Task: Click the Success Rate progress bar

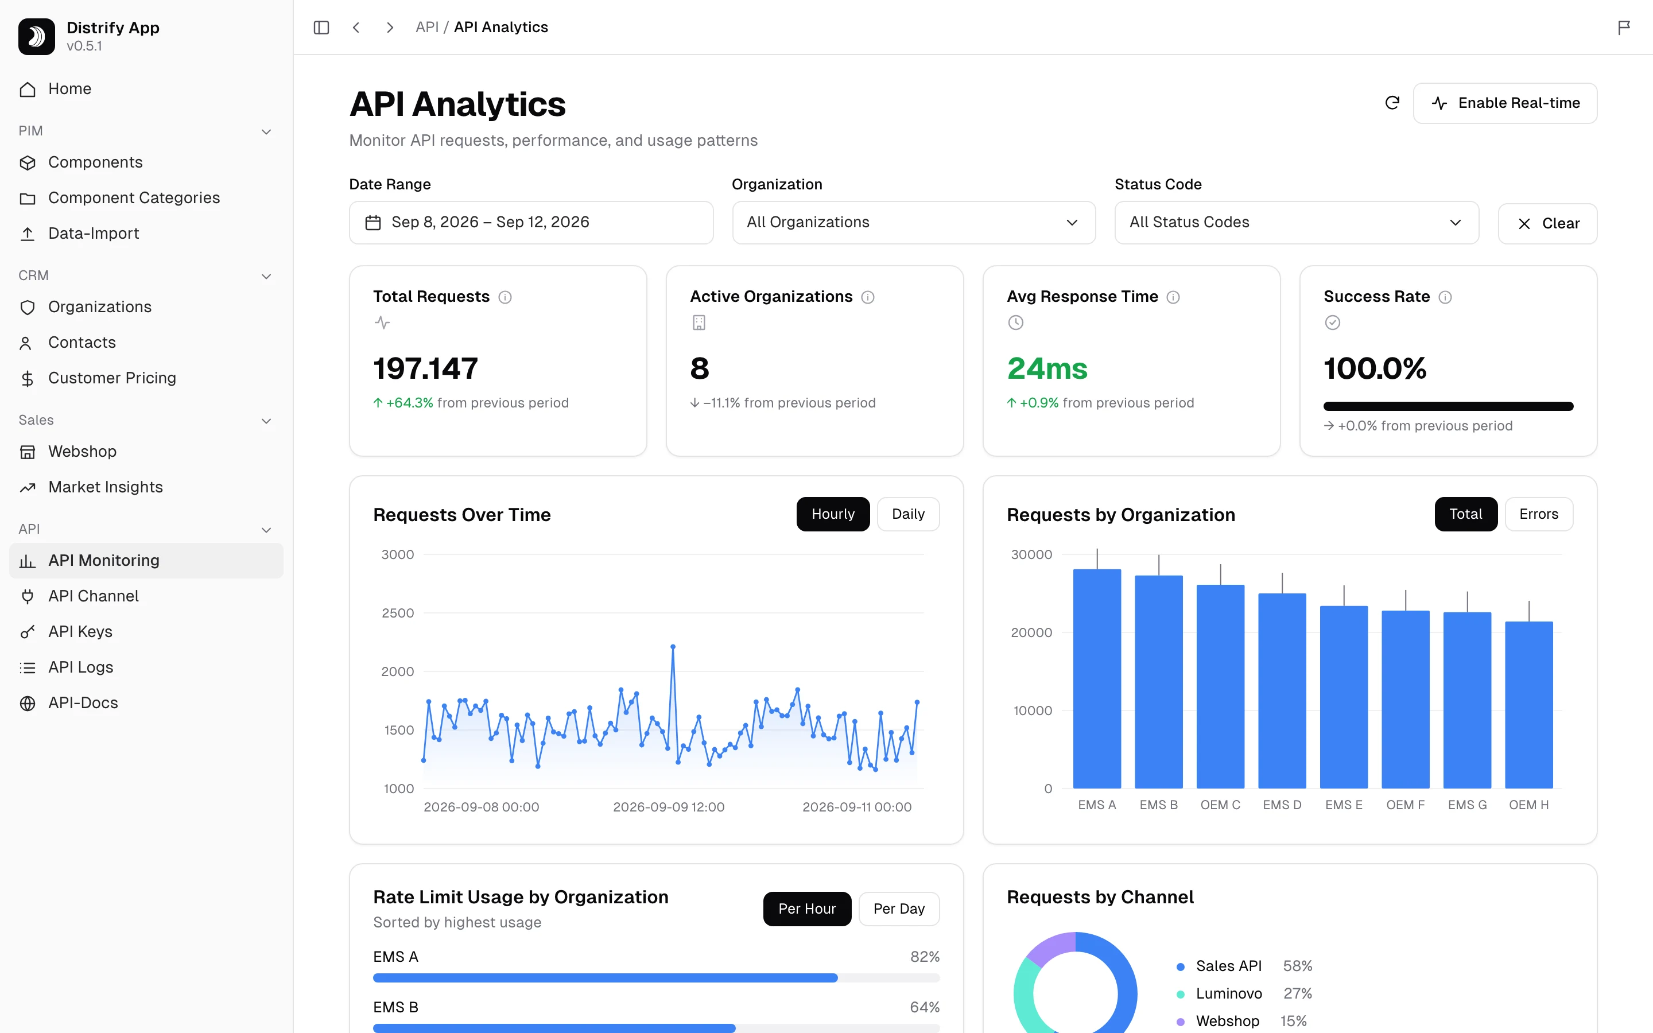Action: pos(1448,406)
